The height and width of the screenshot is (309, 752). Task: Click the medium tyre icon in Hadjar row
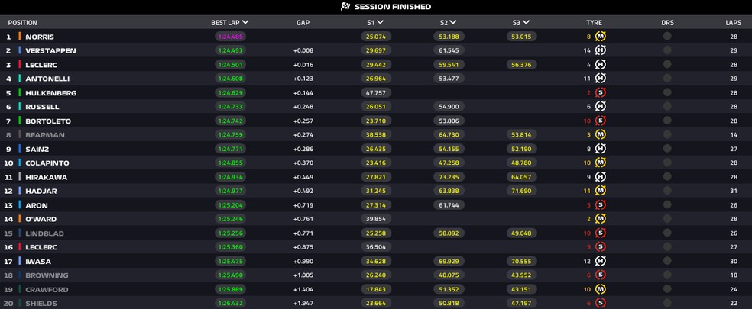tap(601, 191)
